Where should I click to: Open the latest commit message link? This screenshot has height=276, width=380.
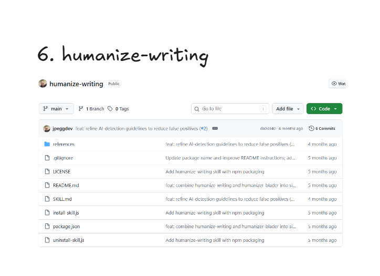tap(136, 128)
